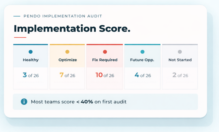Click the gray Not Started status dot
Viewport: 219px width, 132px height.
(x=180, y=52)
